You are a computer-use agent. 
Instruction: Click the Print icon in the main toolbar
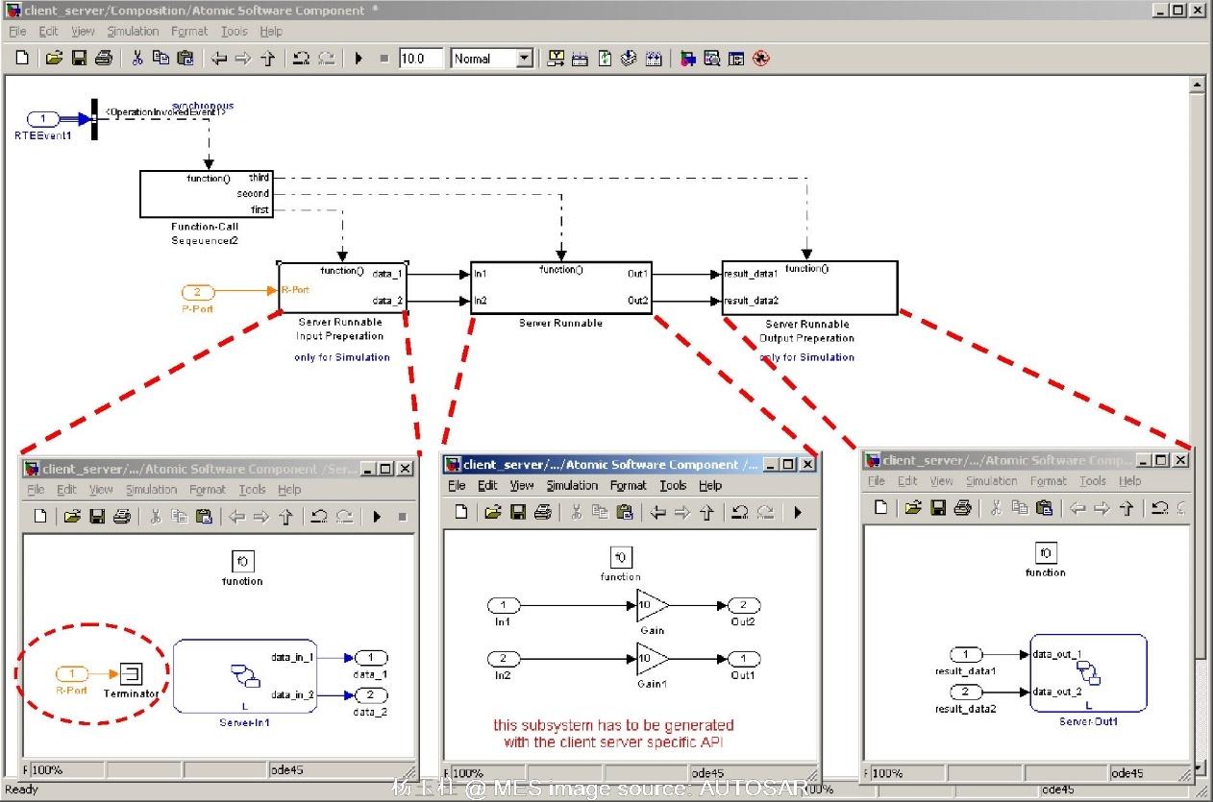click(103, 58)
